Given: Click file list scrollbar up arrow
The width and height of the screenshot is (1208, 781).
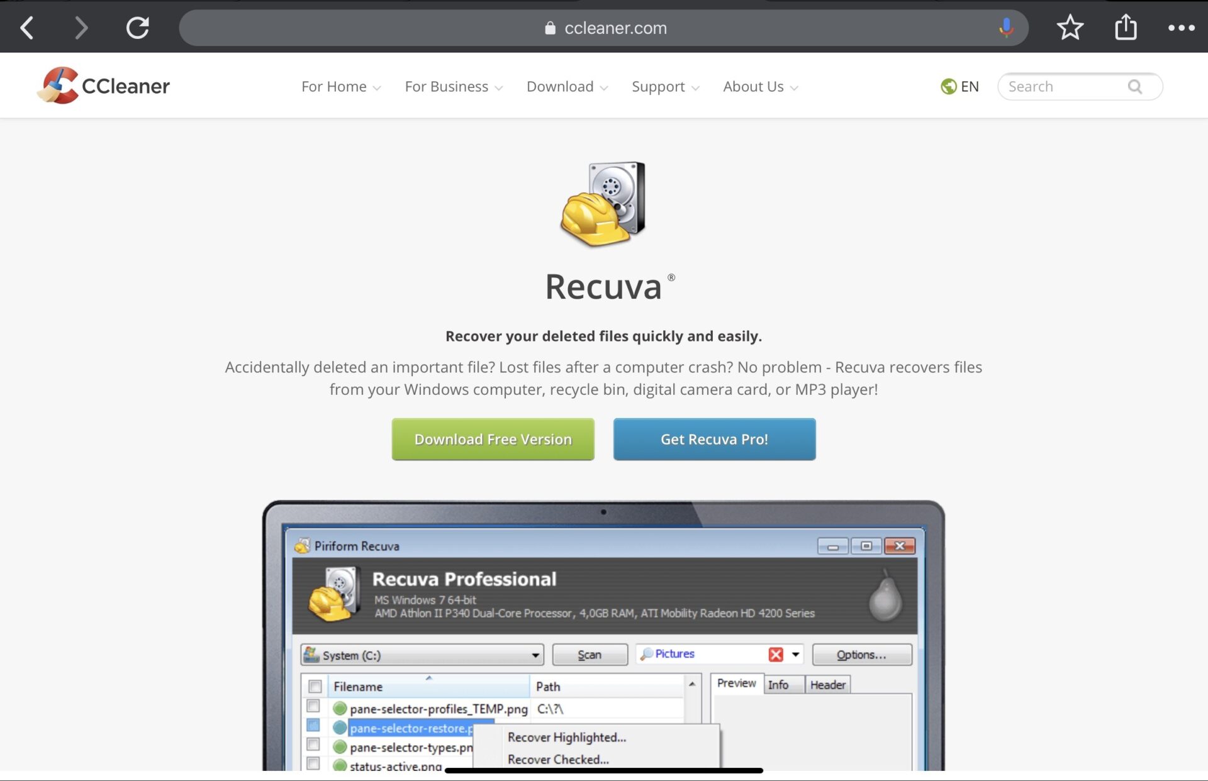Looking at the screenshot, I should pyautogui.click(x=692, y=684).
